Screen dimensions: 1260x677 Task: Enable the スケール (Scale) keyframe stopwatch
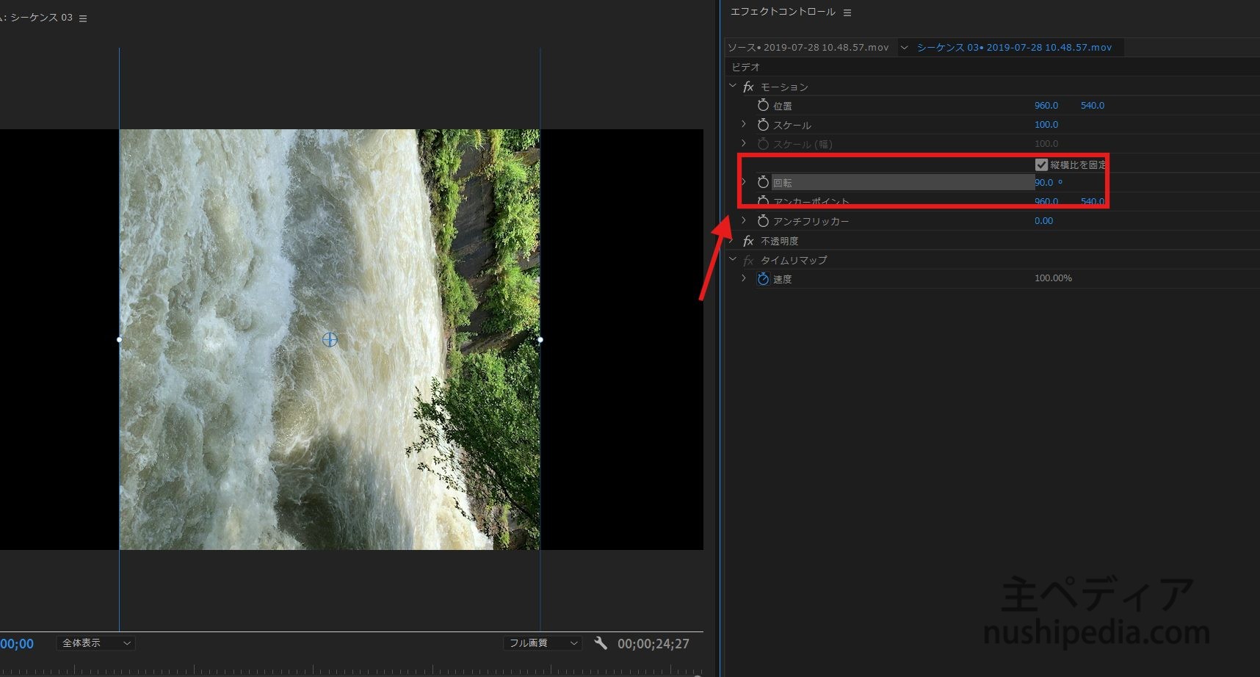[763, 125]
